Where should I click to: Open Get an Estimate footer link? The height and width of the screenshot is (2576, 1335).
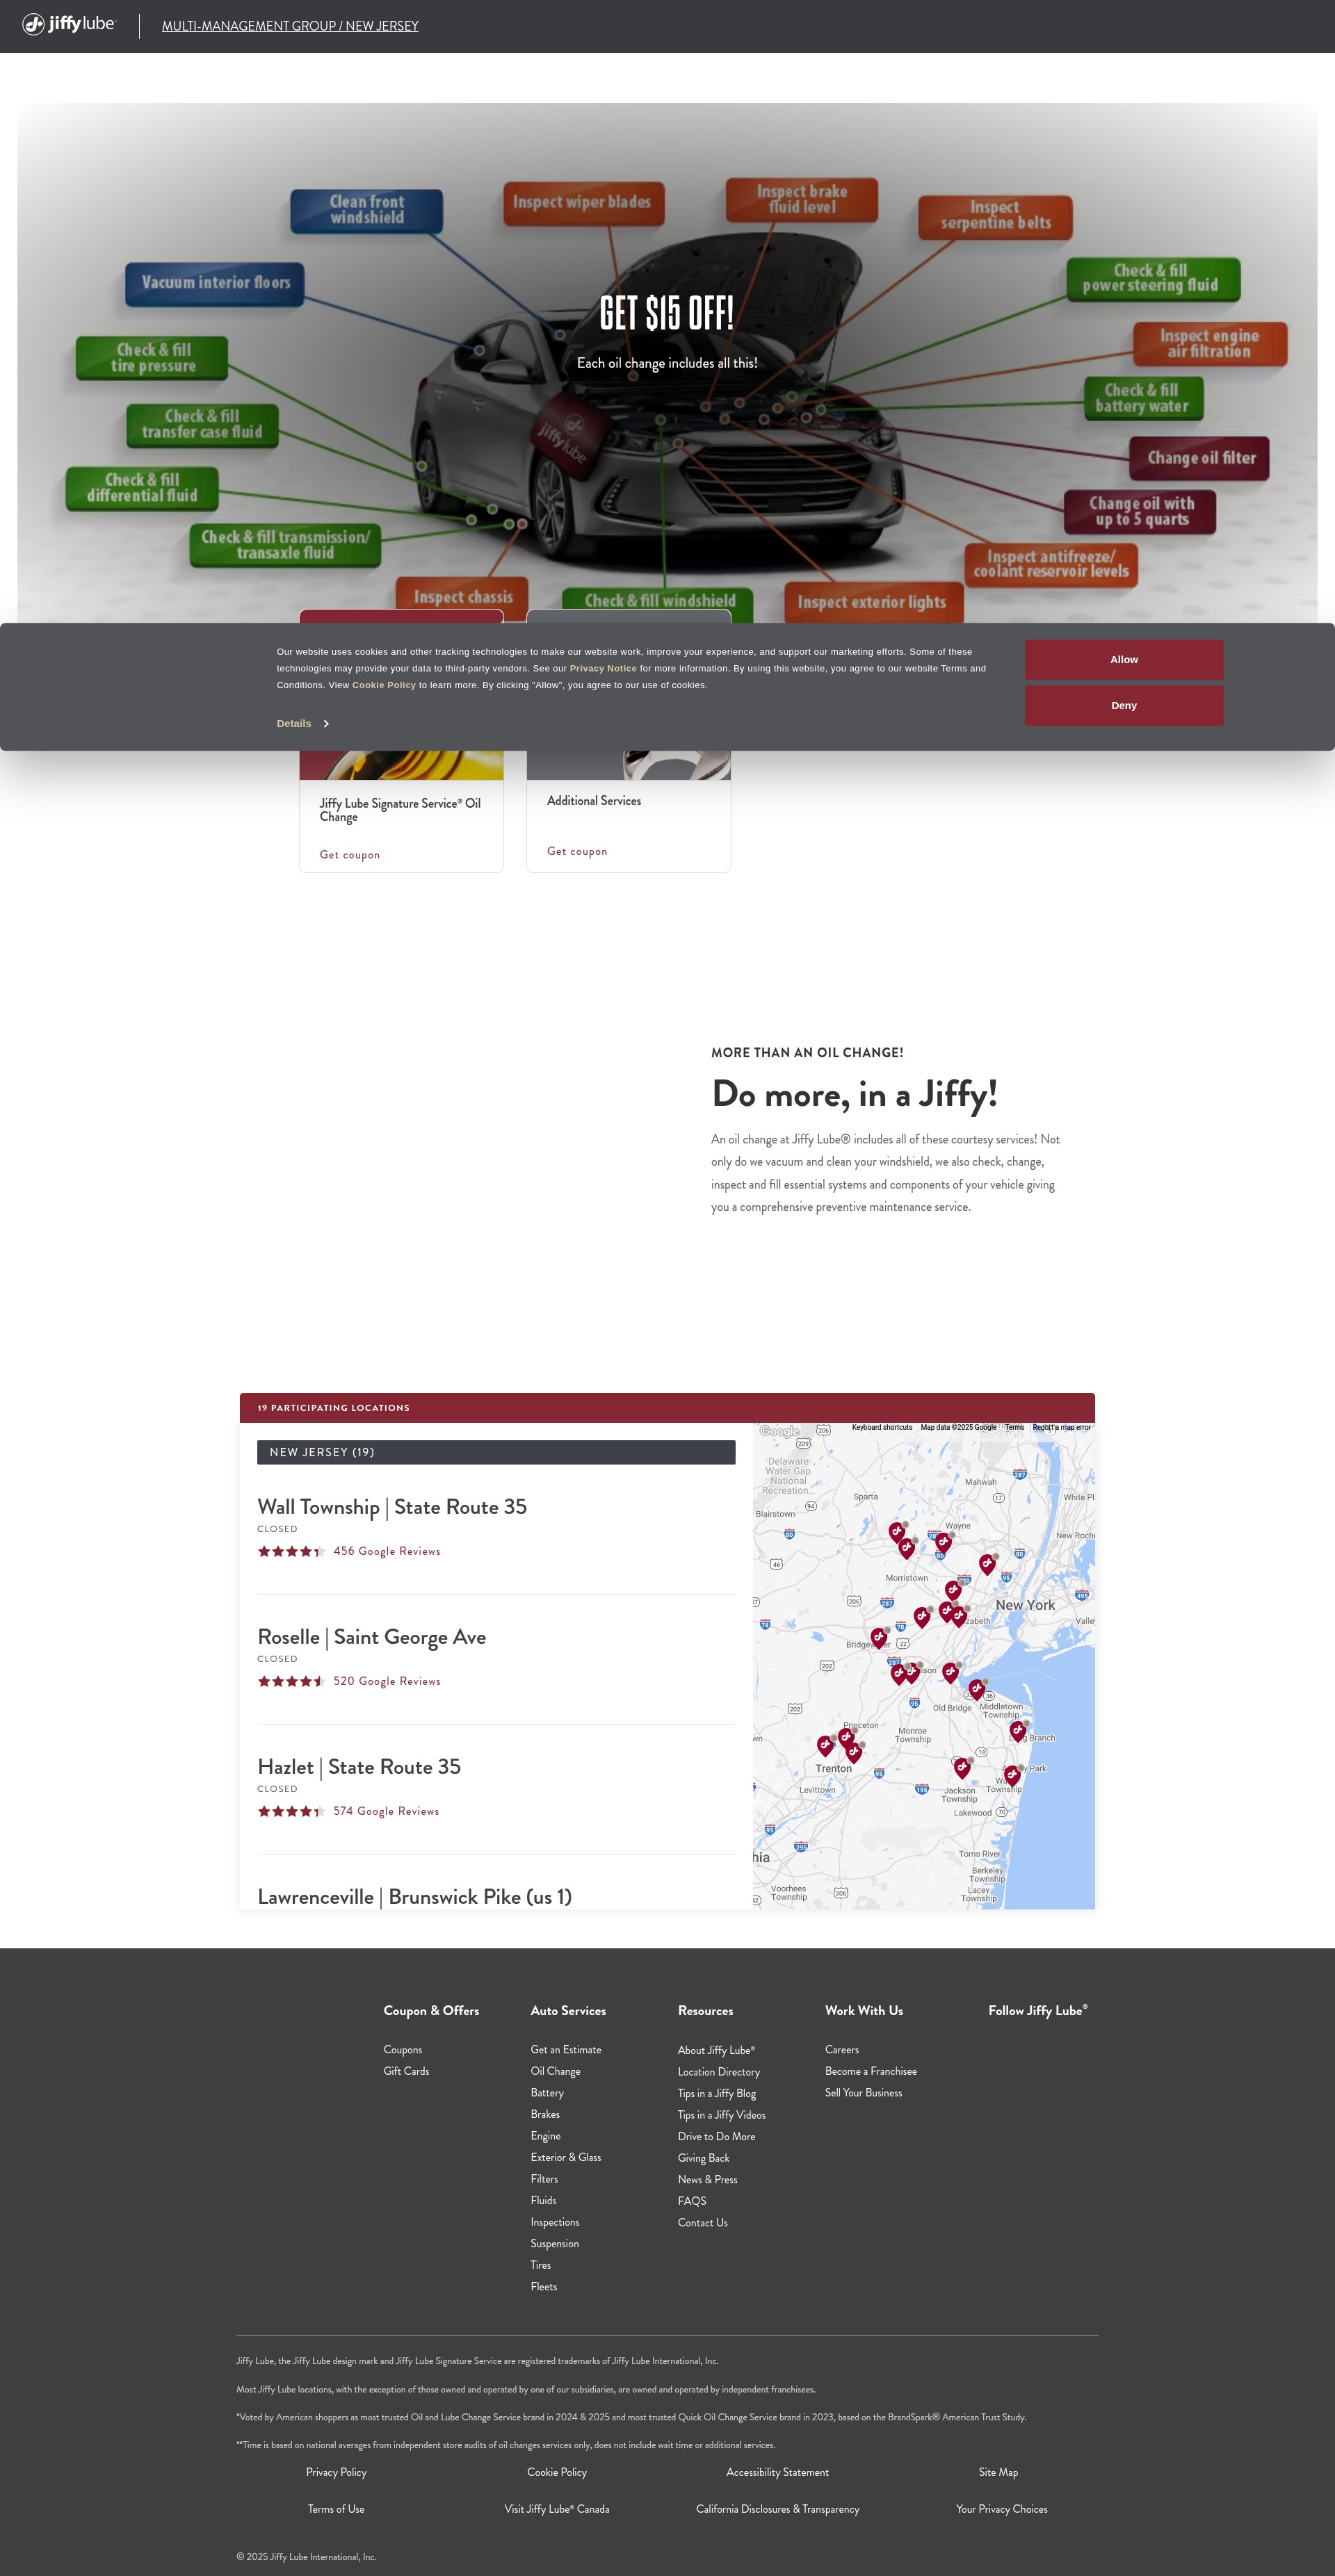click(x=566, y=2050)
